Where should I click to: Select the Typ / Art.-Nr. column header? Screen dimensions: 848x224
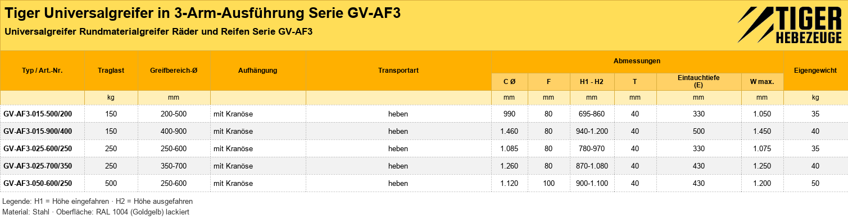[42, 71]
